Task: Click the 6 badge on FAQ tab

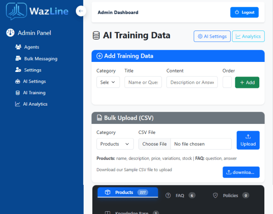Action: (x=192, y=195)
